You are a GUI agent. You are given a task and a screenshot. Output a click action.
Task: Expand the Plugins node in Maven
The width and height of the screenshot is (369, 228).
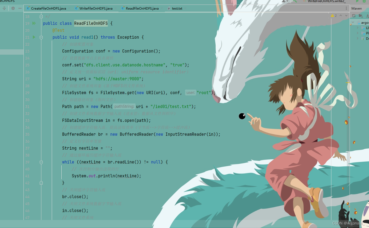coord(358,33)
